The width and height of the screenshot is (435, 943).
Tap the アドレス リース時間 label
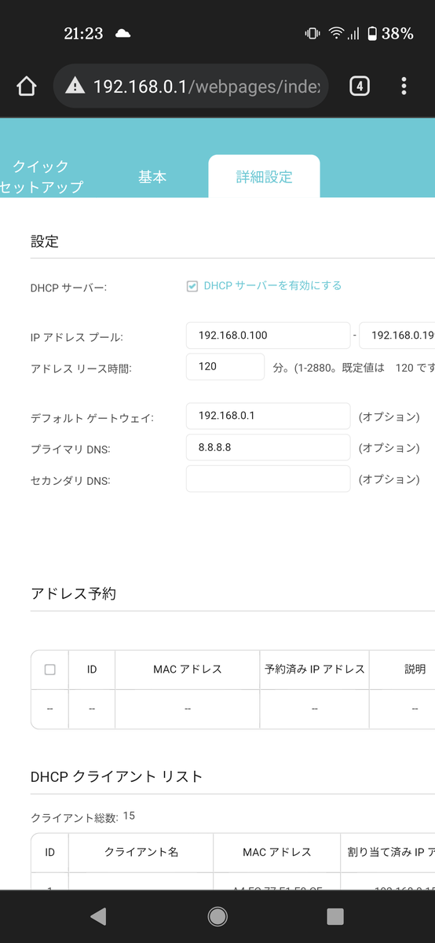pyautogui.click(x=81, y=369)
